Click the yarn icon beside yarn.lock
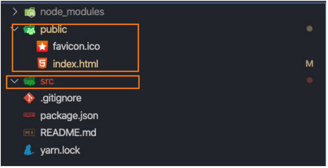 29,150
